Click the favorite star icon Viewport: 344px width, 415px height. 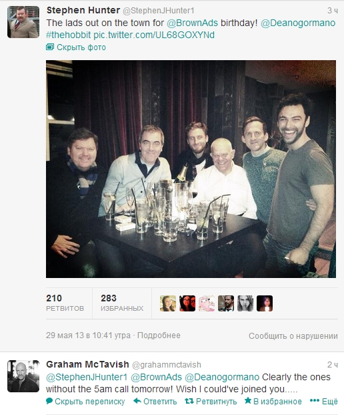[247, 401]
